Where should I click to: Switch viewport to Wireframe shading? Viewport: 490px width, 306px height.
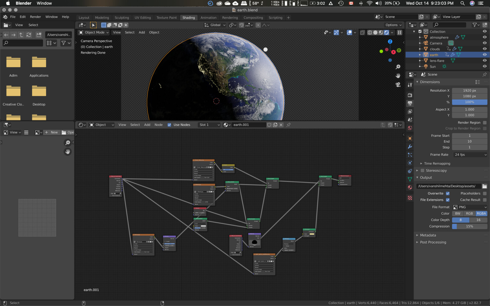point(370,32)
